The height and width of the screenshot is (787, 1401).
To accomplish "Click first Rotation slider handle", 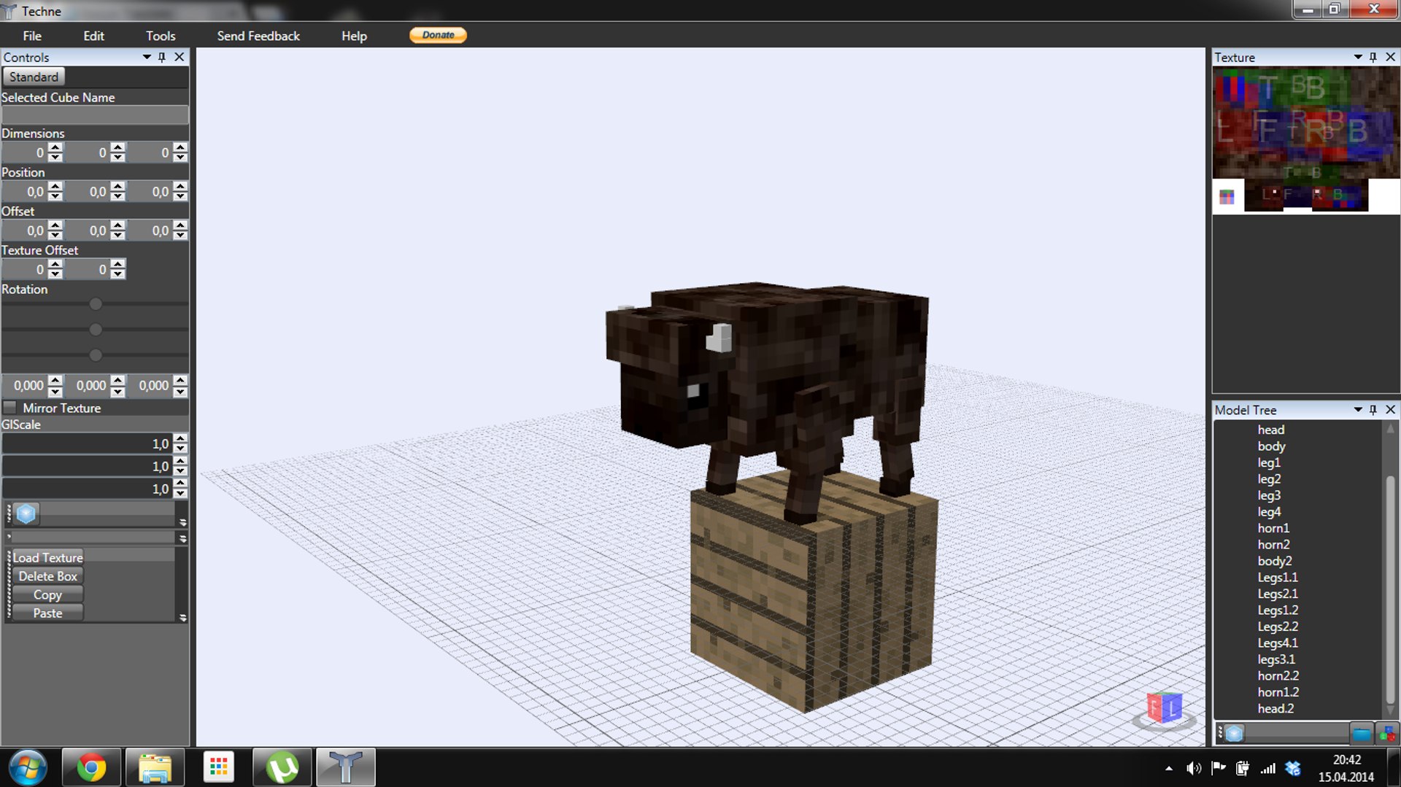I will tap(96, 304).
